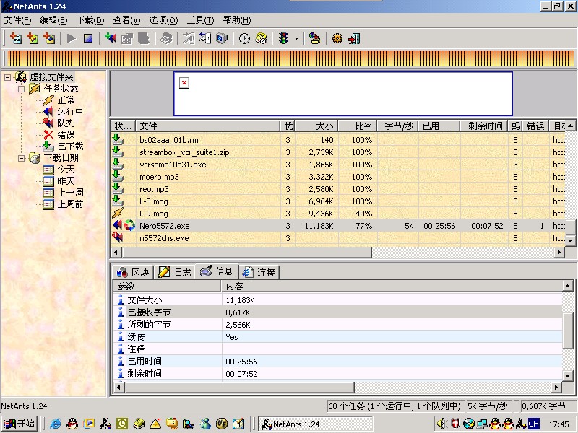Viewport: 578px width, 433px height.
Task: Click the second add-job icon with checkmark
Action: point(33,38)
